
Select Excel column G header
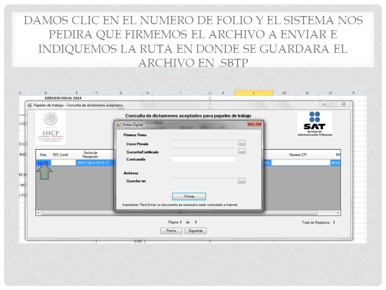click(121, 93)
